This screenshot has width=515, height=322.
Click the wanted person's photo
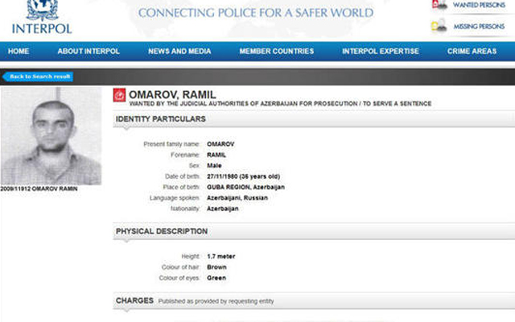pyautogui.click(x=51, y=136)
